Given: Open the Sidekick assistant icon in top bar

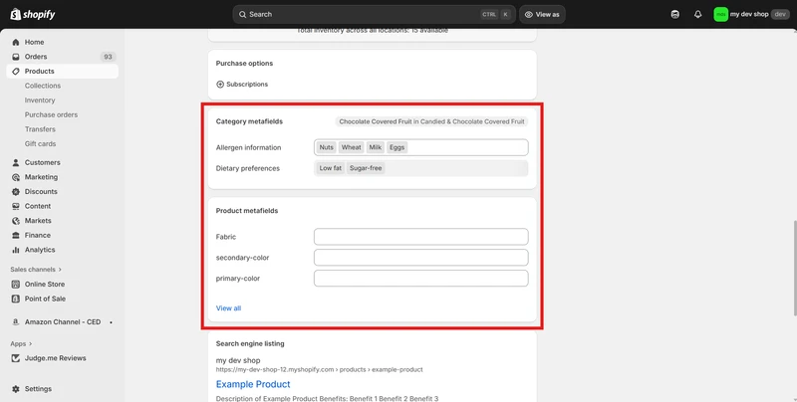Looking at the screenshot, I should tap(675, 14).
